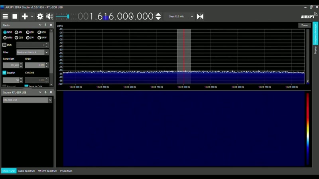The image size is (319, 179).
Task: Close the Source: RTL-SDR USB panel
Action: click(x=51, y=92)
